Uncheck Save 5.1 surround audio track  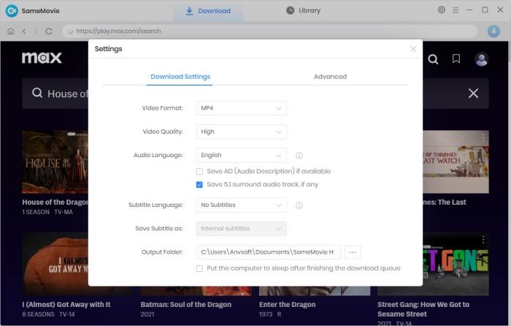click(x=200, y=185)
